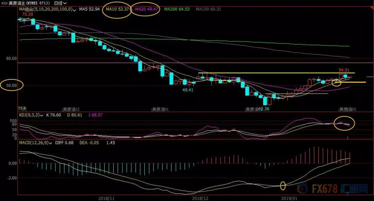Click the DIFF 0.68 value
Viewport: 374px width, 201px height.
pyautogui.click(x=64, y=143)
